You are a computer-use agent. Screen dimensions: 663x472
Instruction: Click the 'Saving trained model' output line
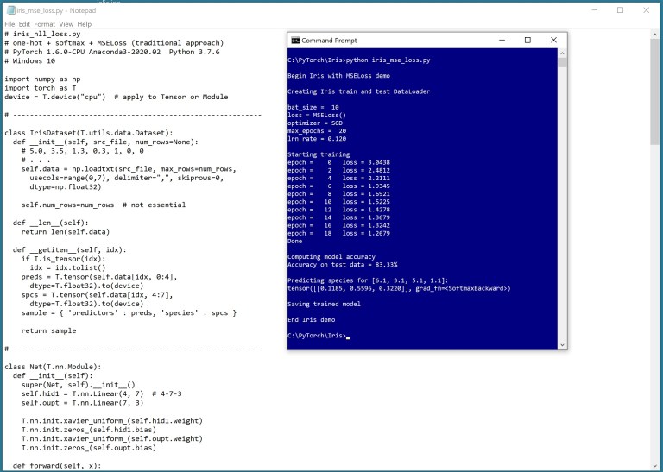[324, 304]
